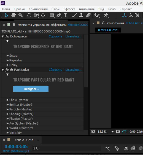Viewport: 143px width, 155px height.
Task: Open the Композиция menu
Action: (x=38, y=9)
